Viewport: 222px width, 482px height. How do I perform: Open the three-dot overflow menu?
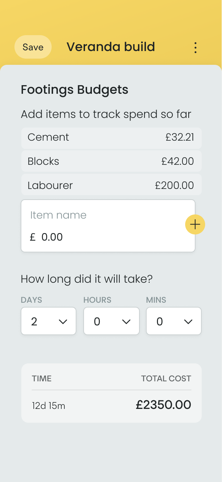pos(195,47)
